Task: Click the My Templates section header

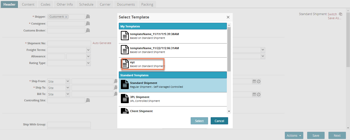Action: [173, 26]
